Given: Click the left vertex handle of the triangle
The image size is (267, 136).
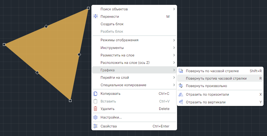Looking at the screenshot, I should (x=4, y=44).
